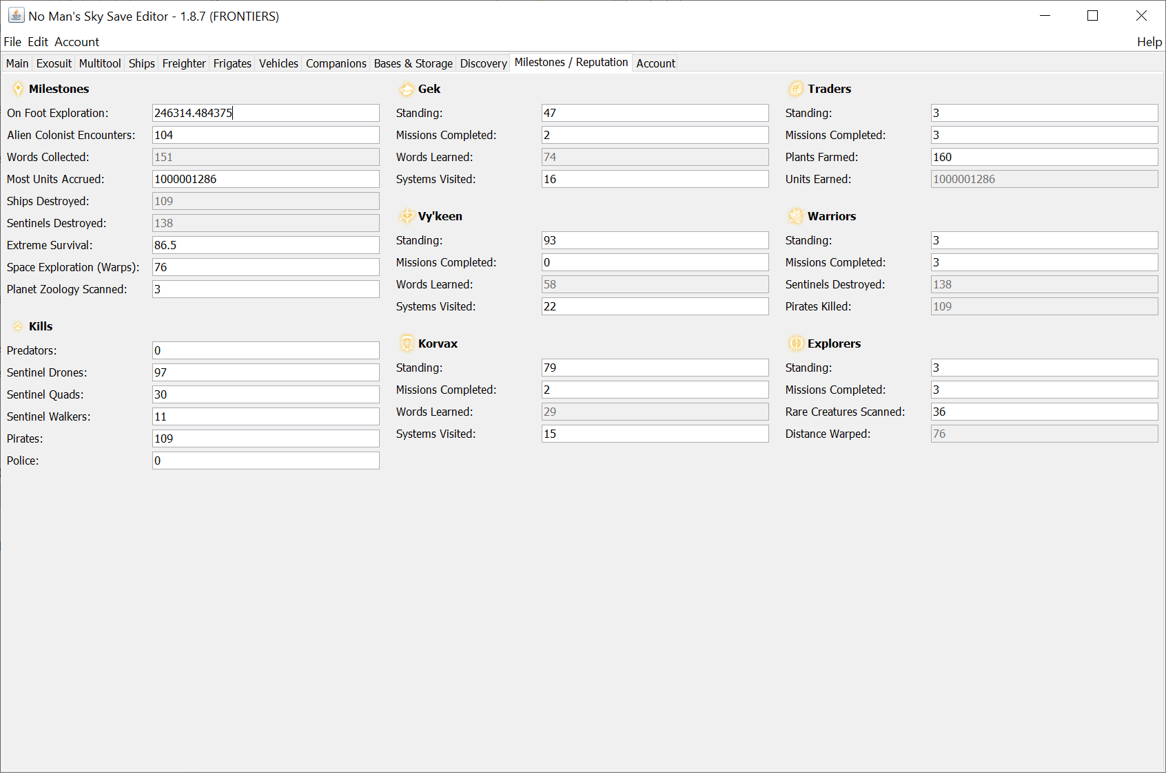Click the Police kills field
The image size is (1166, 773).
(x=265, y=460)
